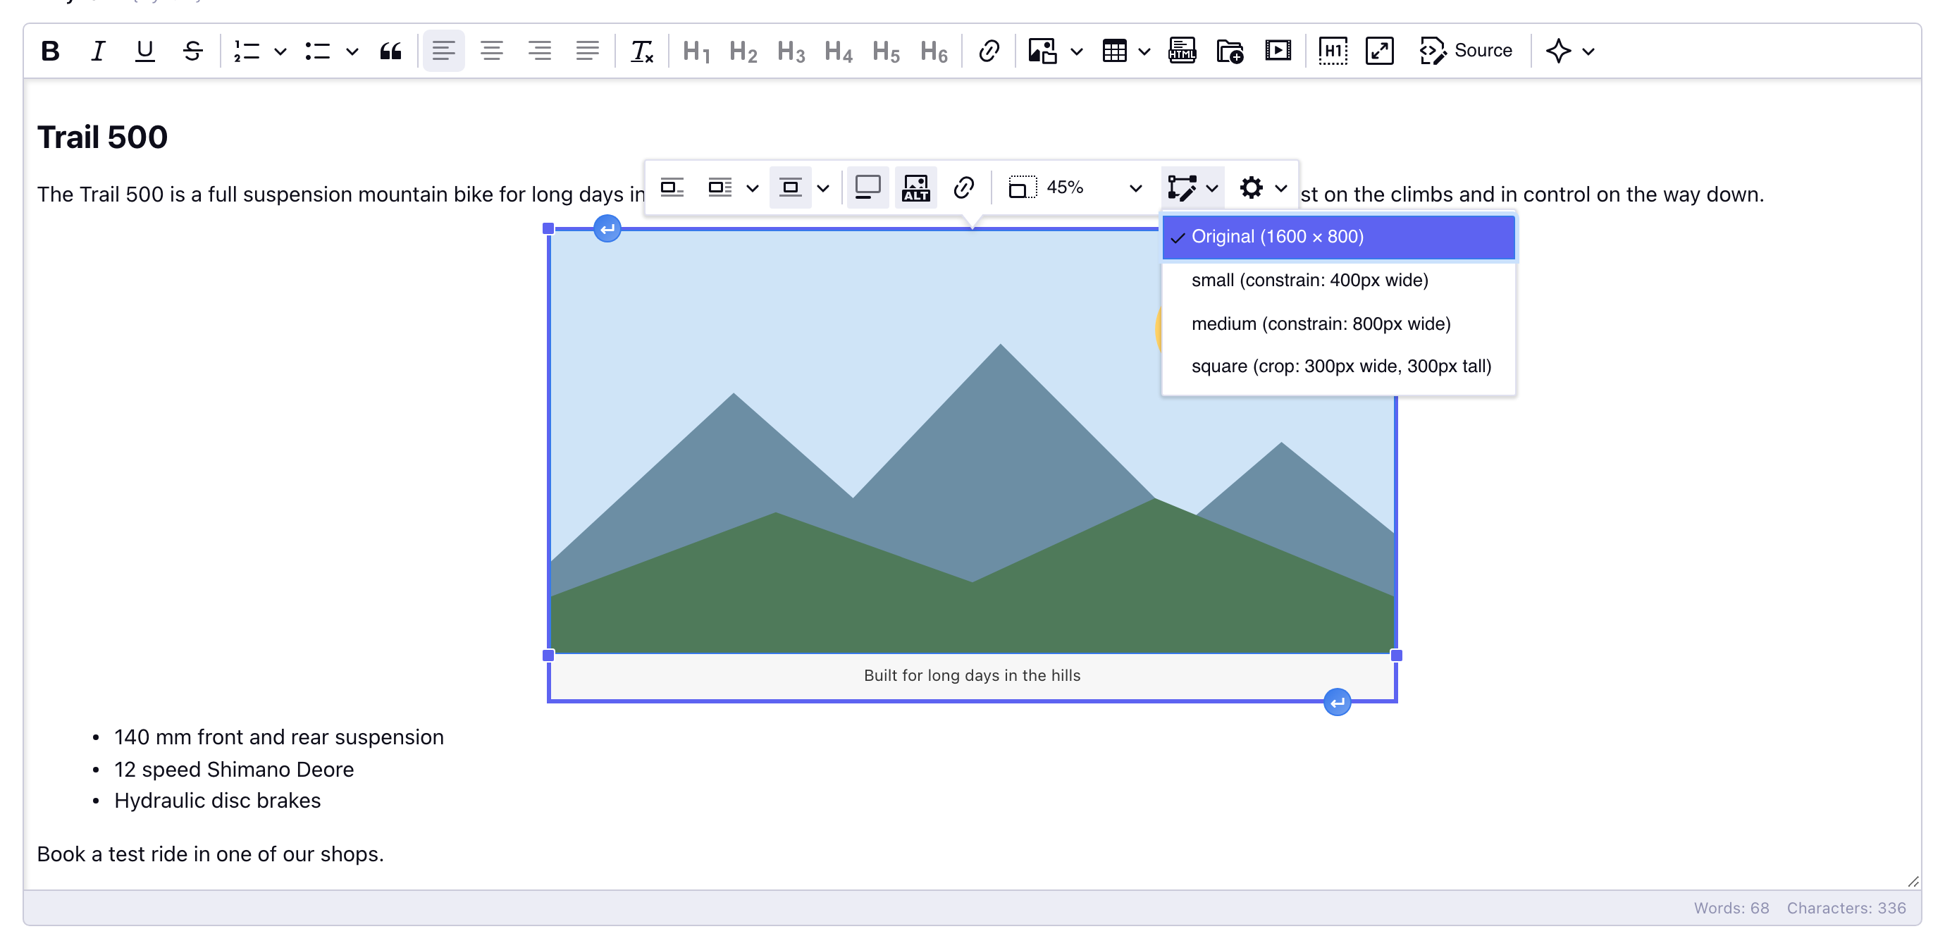Screen dimensions: 1945x948
Task: Toggle underline formatting
Action: click(145, 51)
